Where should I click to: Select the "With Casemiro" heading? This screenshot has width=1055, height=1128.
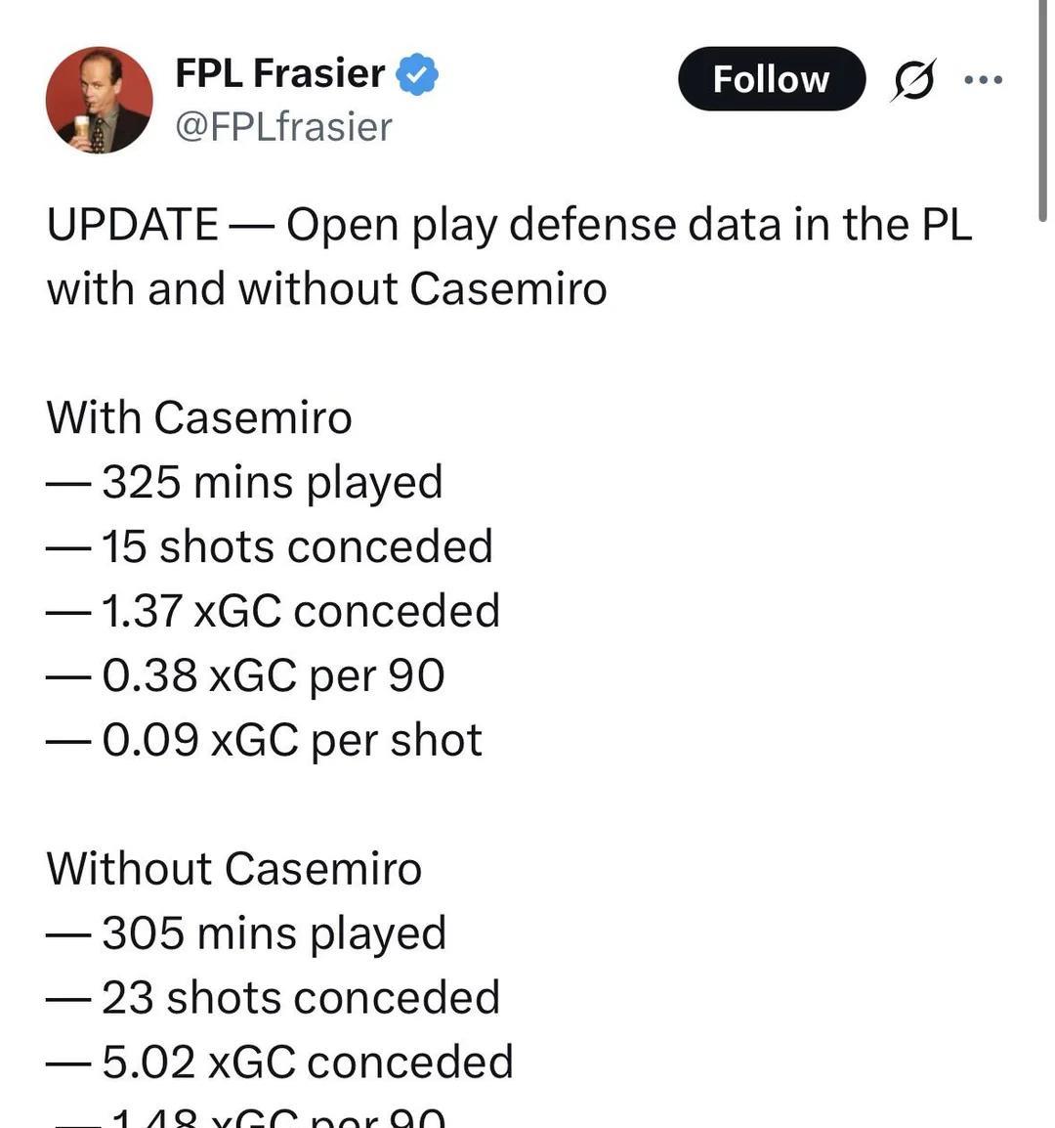click(x=199, y=417)
